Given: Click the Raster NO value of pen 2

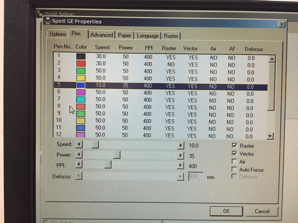Looking at the screenshot, I should click(x=171, y=64).
